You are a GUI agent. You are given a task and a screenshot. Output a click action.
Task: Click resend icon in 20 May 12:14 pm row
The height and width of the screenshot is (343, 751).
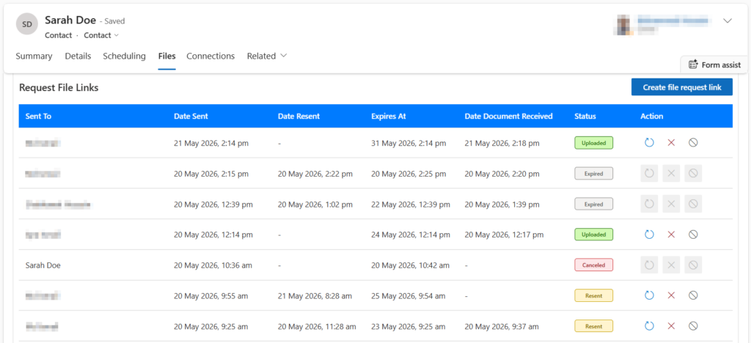(x=649, y=235)
